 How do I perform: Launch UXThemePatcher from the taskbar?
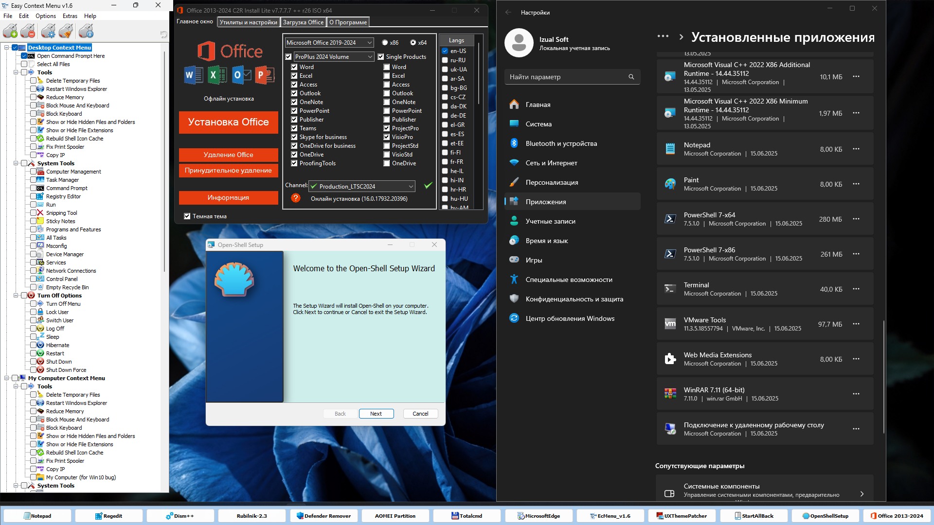coord(682,516)
